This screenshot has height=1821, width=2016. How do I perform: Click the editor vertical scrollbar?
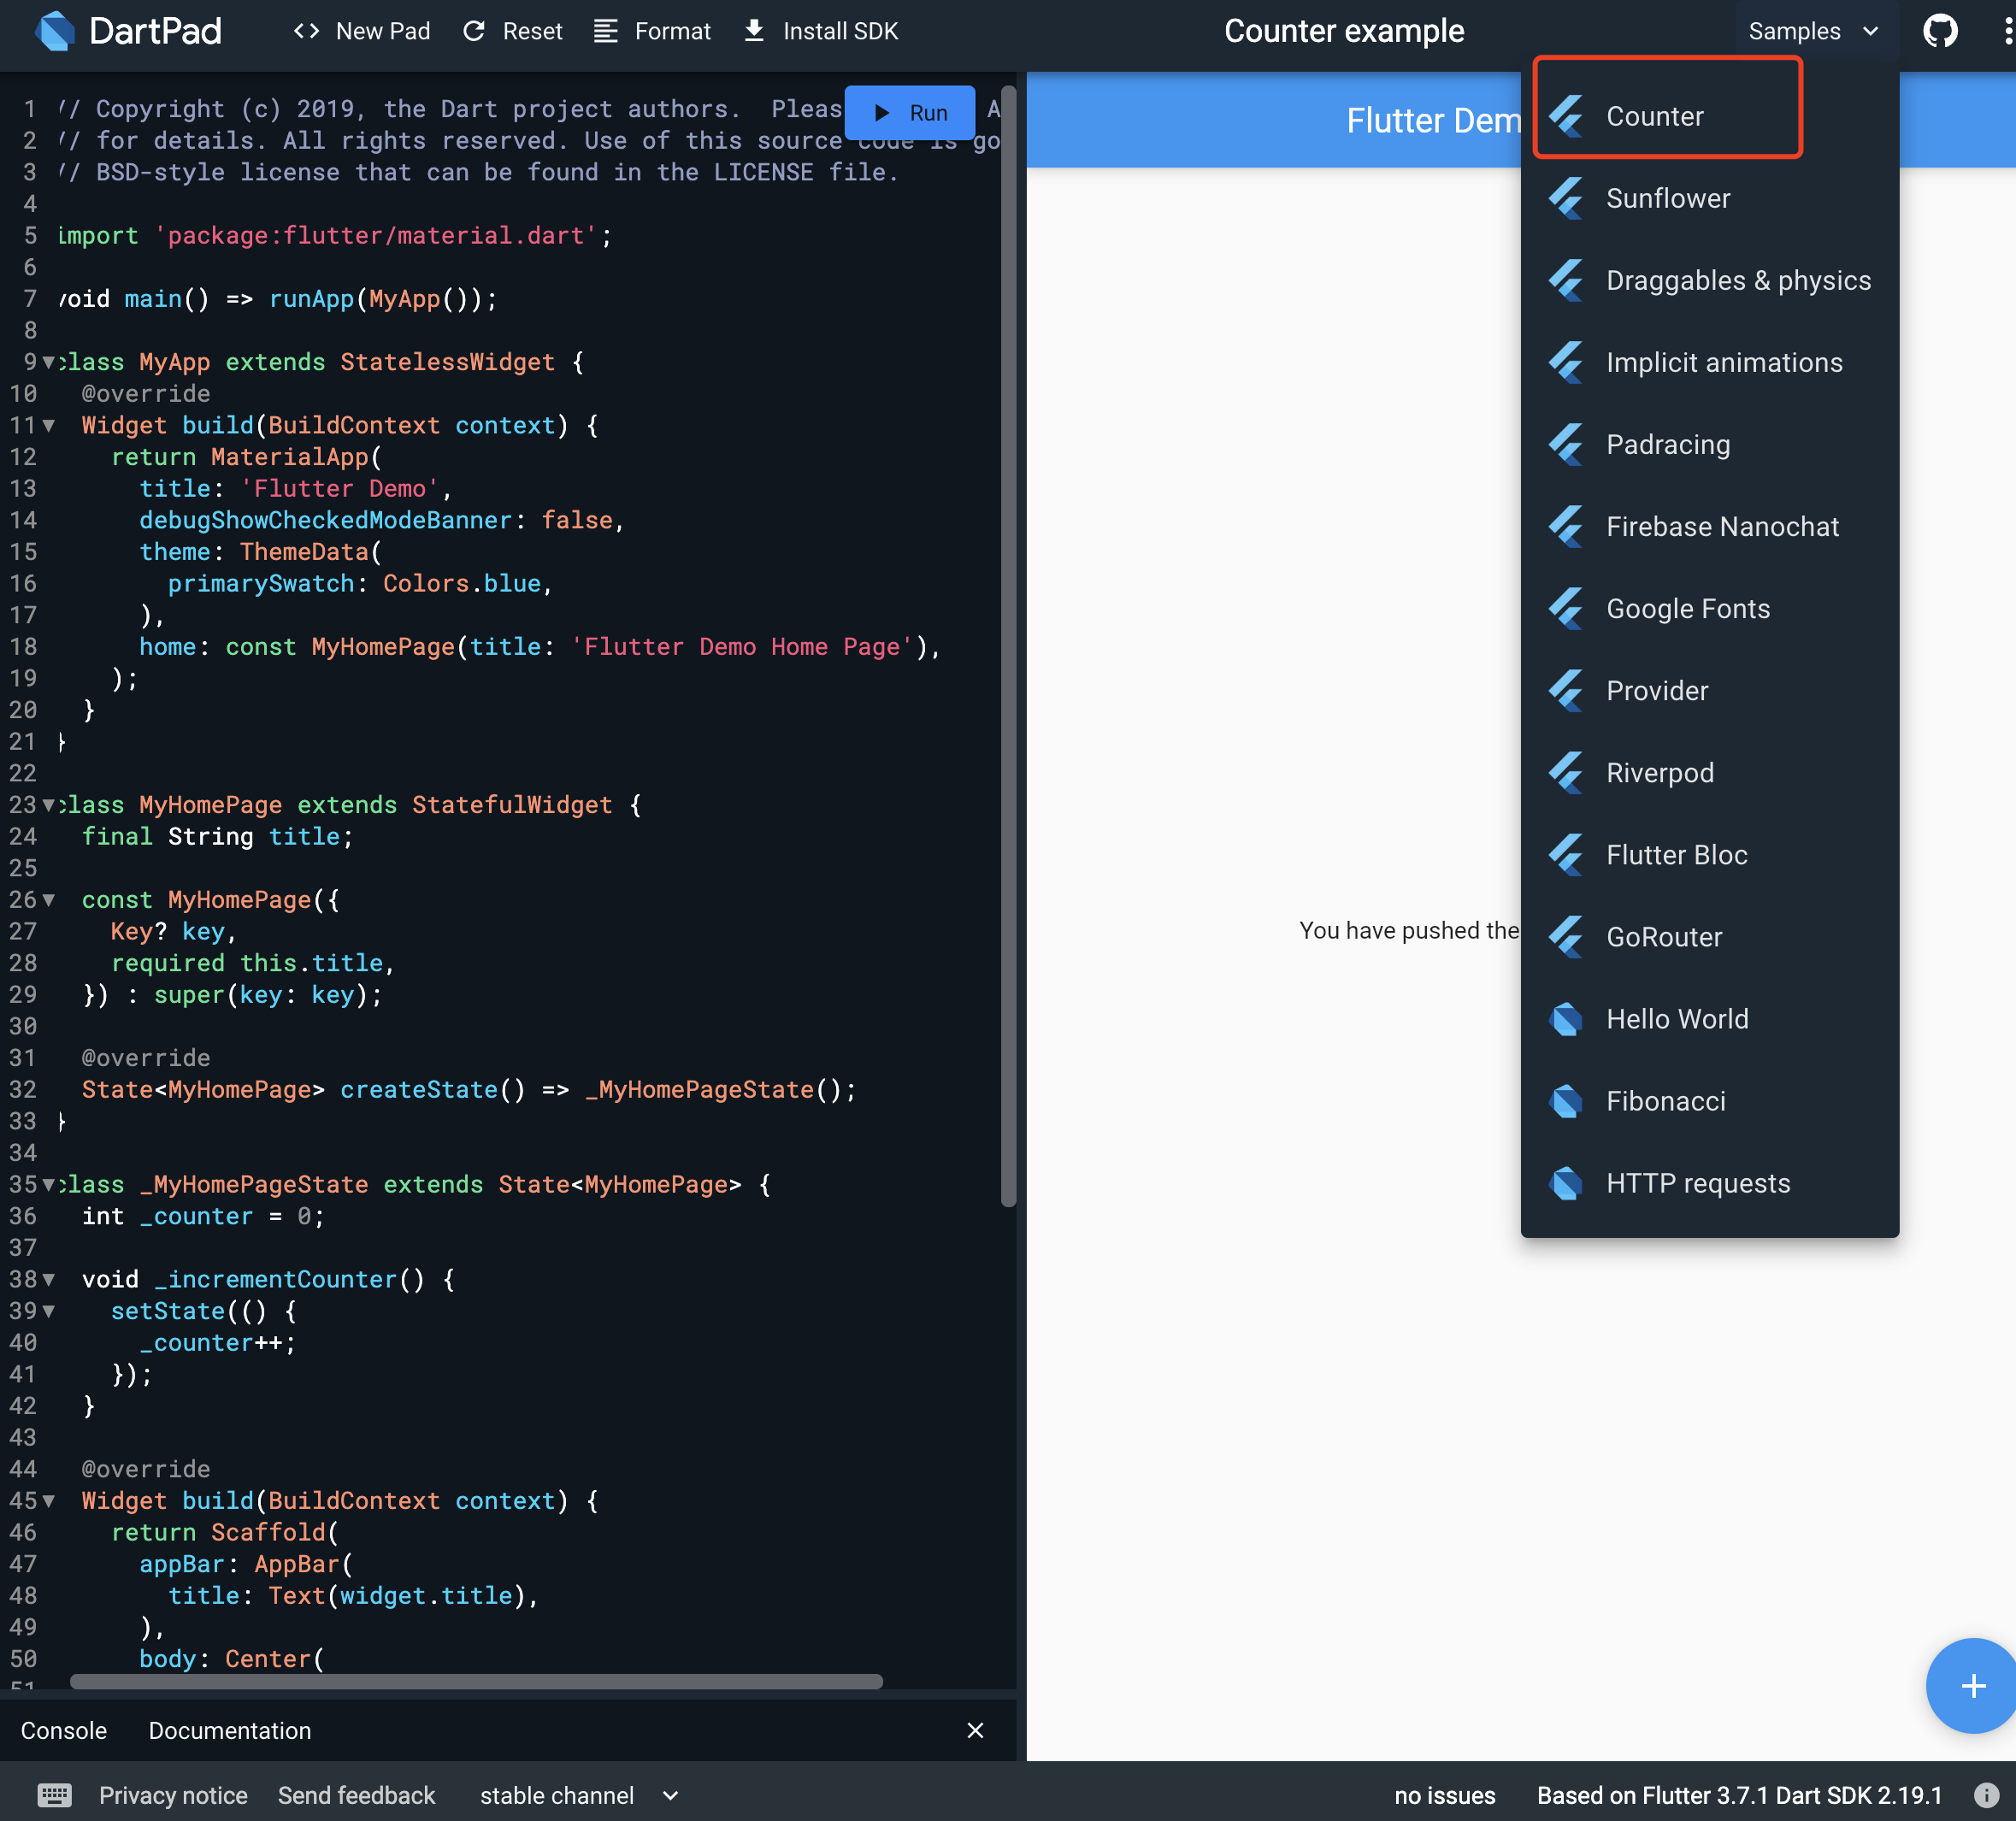click(x=1008, y=646)
